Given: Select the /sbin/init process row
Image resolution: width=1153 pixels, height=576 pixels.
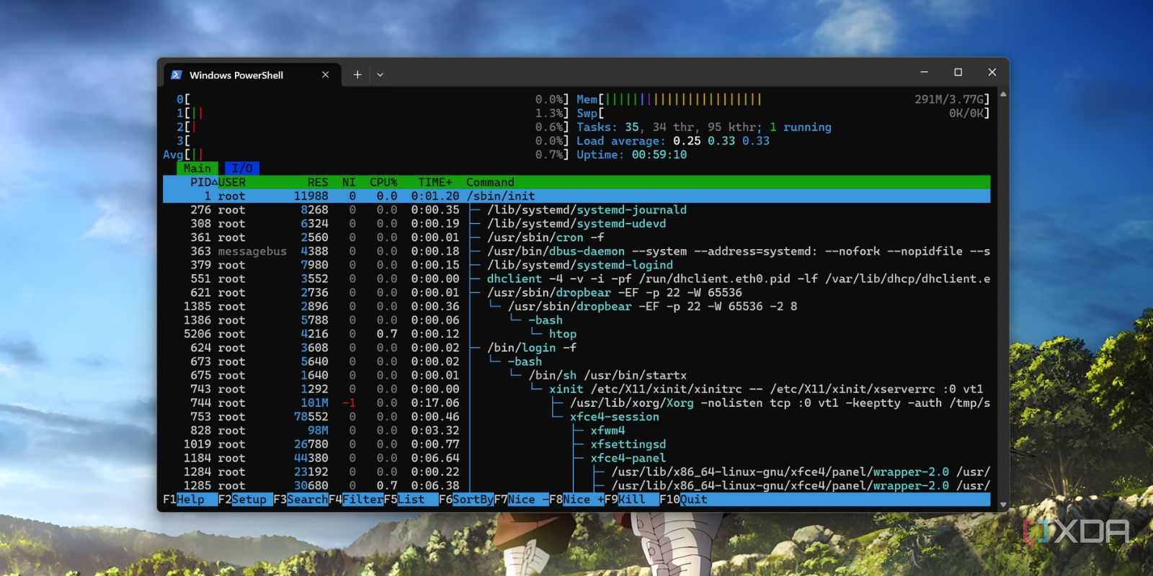Looking at the screenshot, I should [x=576, y=197].
